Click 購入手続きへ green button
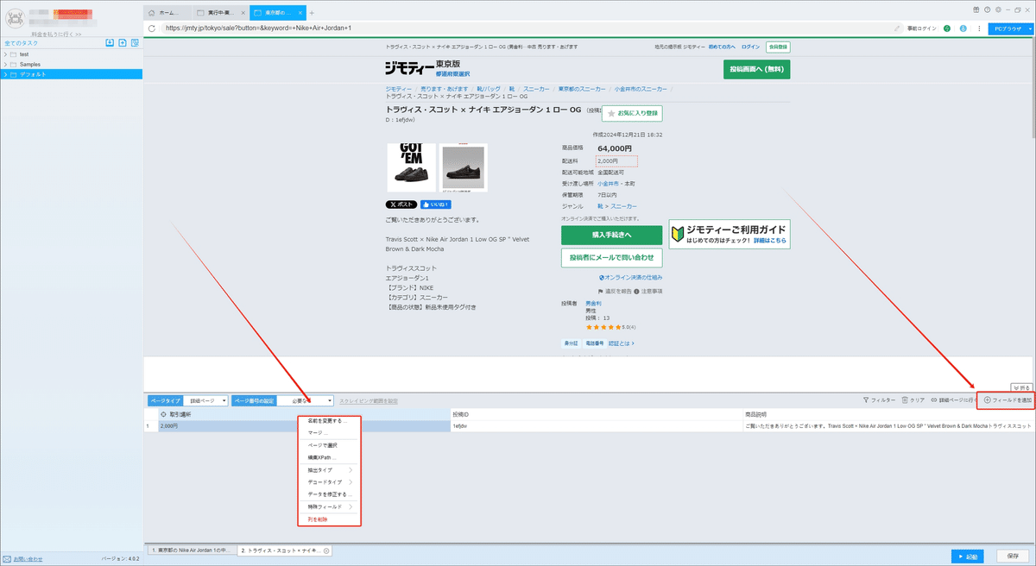The image size is (1036, 566). (611, 235)
